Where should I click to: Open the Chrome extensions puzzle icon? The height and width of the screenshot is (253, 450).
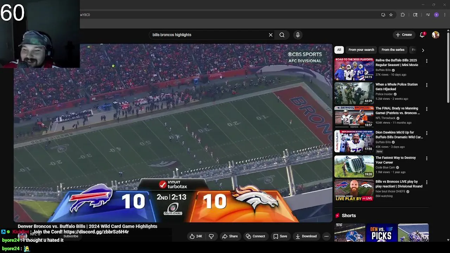point(403,15)
